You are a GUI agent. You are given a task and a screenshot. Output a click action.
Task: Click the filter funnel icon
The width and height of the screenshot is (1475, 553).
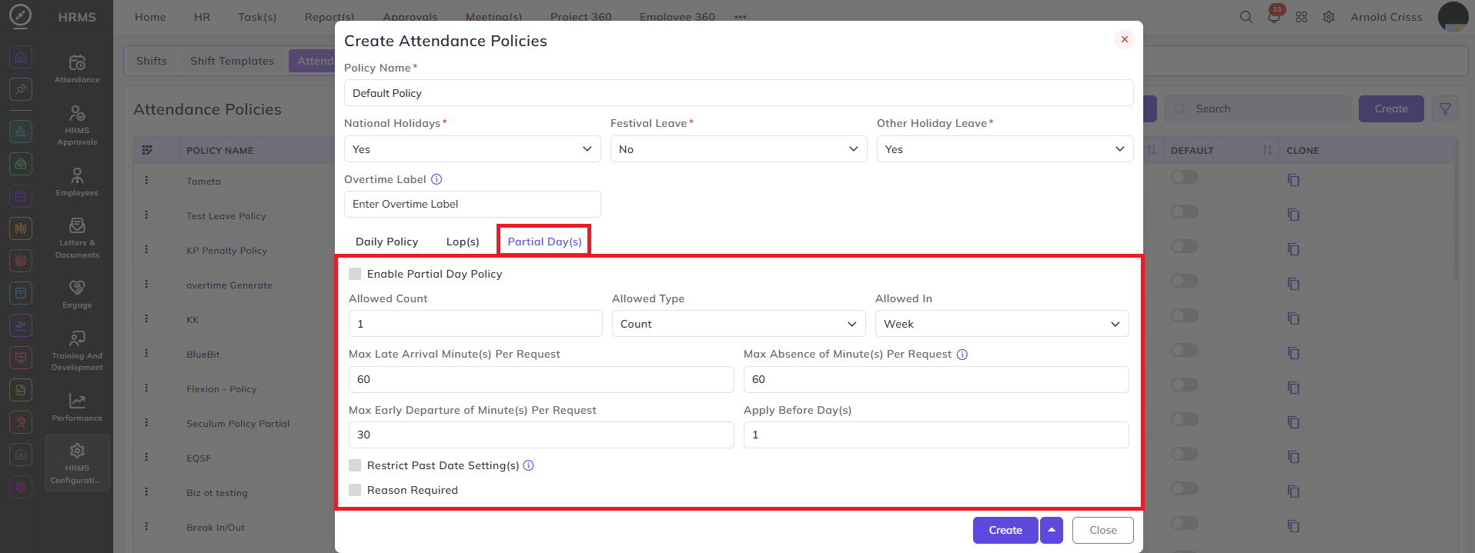(x=1445, y=109)
